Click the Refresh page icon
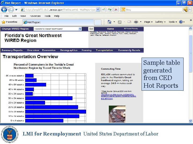Image resolution: width=193 pixels, height=144 pixels. pos(110,10)
